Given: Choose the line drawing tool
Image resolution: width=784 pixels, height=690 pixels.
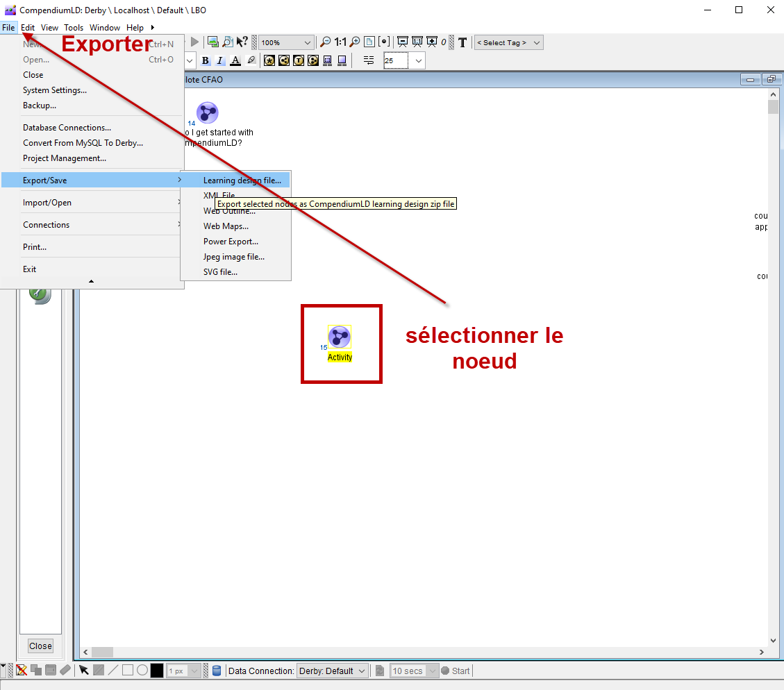Looking at the screenshot, I should [x=113, y=670].
